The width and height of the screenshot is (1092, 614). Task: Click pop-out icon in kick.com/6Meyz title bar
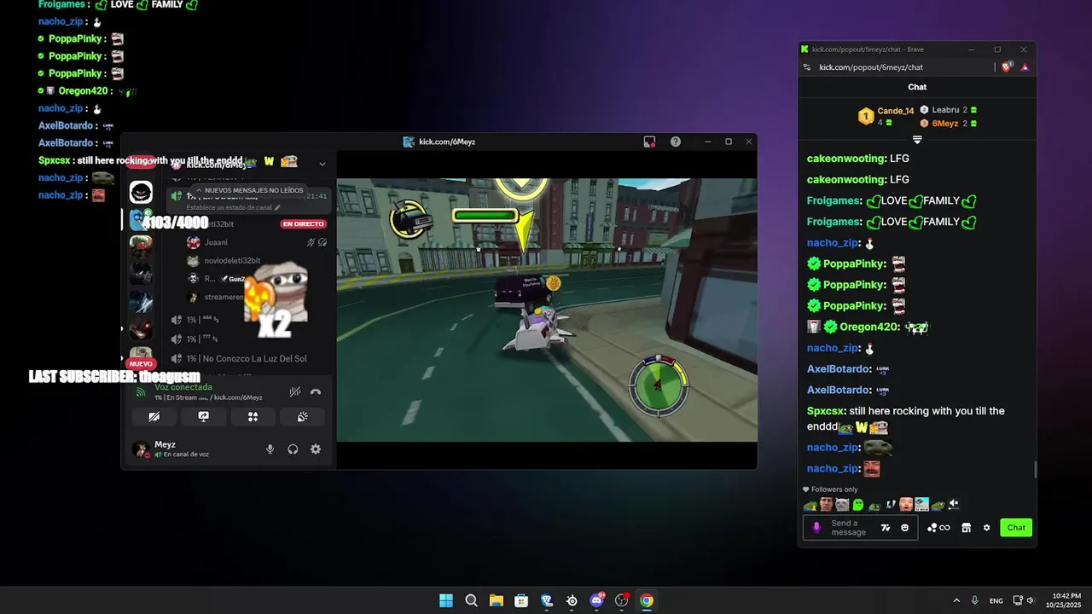click(x=649, y=142)
